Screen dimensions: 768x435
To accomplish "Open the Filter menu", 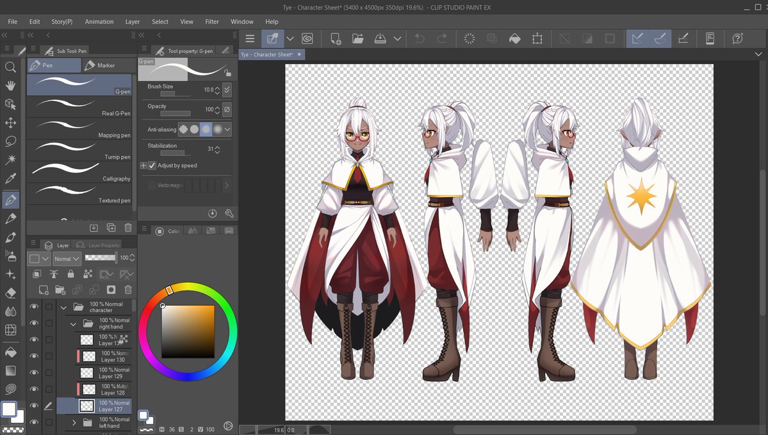I will pos(212,22).
